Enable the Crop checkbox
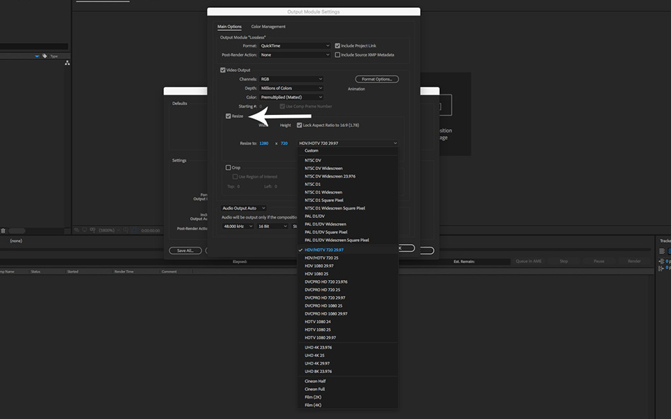 click(228, 168)
